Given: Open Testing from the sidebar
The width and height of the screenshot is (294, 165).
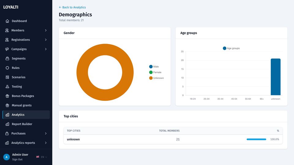Looking at the screenshot, I should coord(26,86).
